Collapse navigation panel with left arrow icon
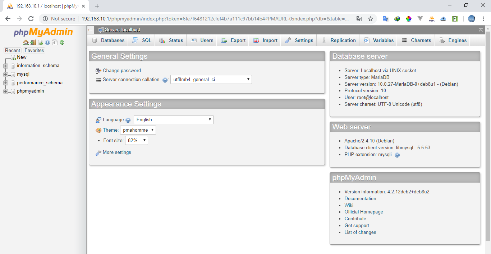 [91, 30]
